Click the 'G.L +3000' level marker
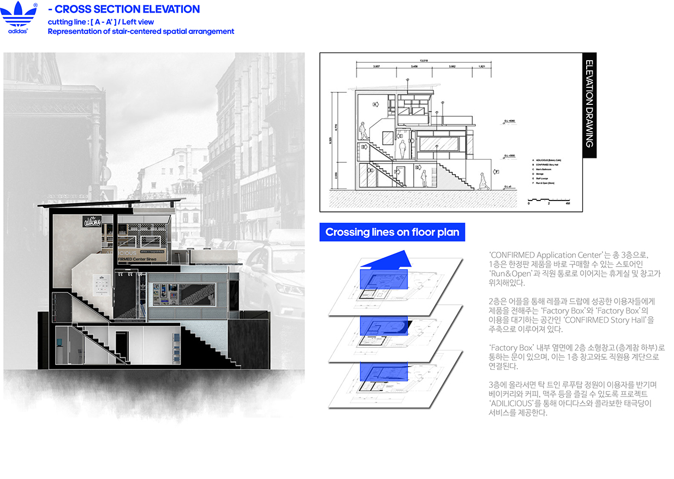 coord(509,156)
